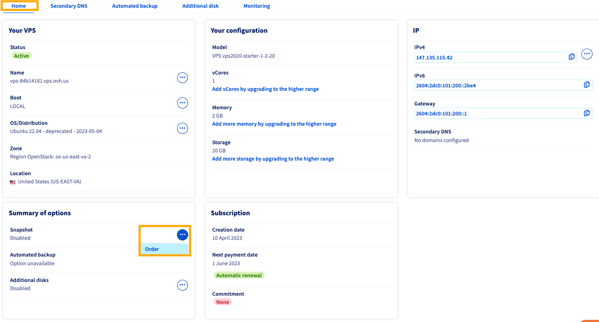The height and width of the screenshot is (322, 599).
Task: Click Add more storage upgrade link
Action: tap(273, 158)
